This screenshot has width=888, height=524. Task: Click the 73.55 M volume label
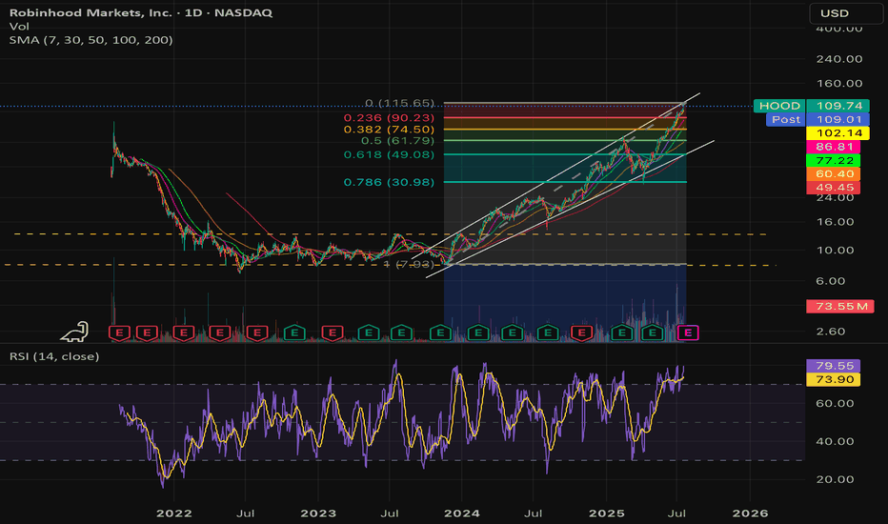[839, 307]
